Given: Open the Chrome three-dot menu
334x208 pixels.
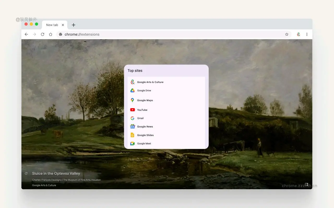Looking at the screenshot, I should [x=307, y=34].
